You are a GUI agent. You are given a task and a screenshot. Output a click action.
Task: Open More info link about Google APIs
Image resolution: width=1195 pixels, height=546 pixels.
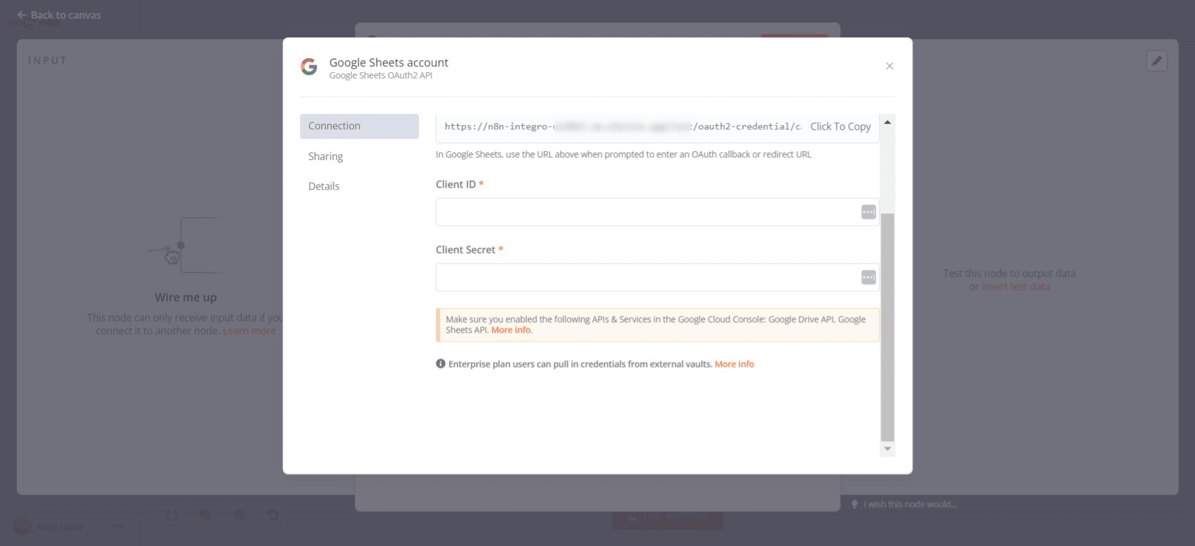[511, 330]
